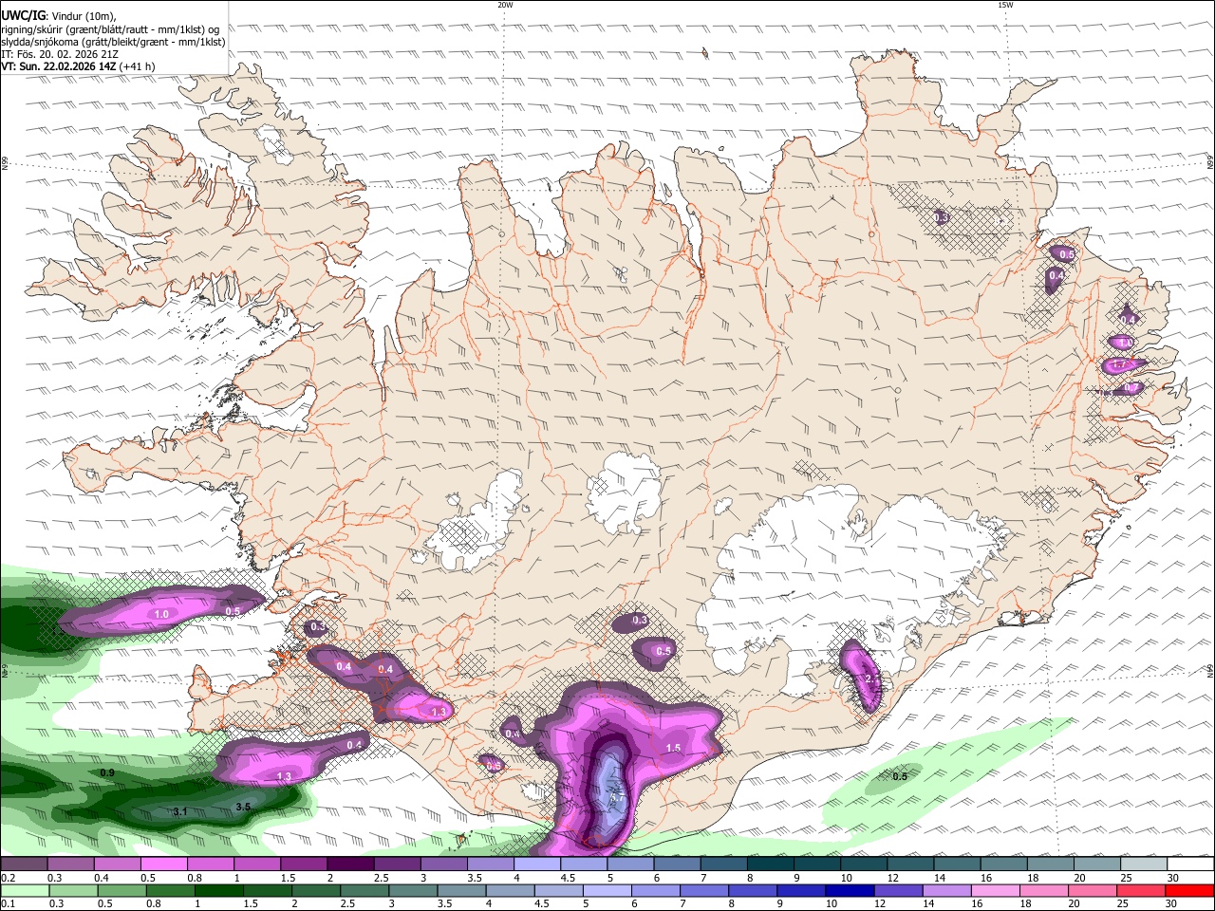This screenshot has height=911, width=1215.
Task: Click the '1.0' value in the western purple band
Action: (x=161, y=615)
